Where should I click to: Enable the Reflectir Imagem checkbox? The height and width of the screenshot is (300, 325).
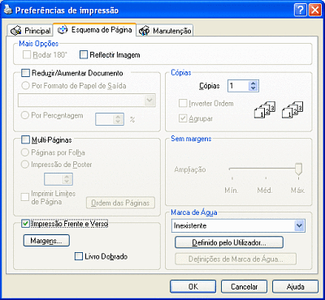click(84, 55)
